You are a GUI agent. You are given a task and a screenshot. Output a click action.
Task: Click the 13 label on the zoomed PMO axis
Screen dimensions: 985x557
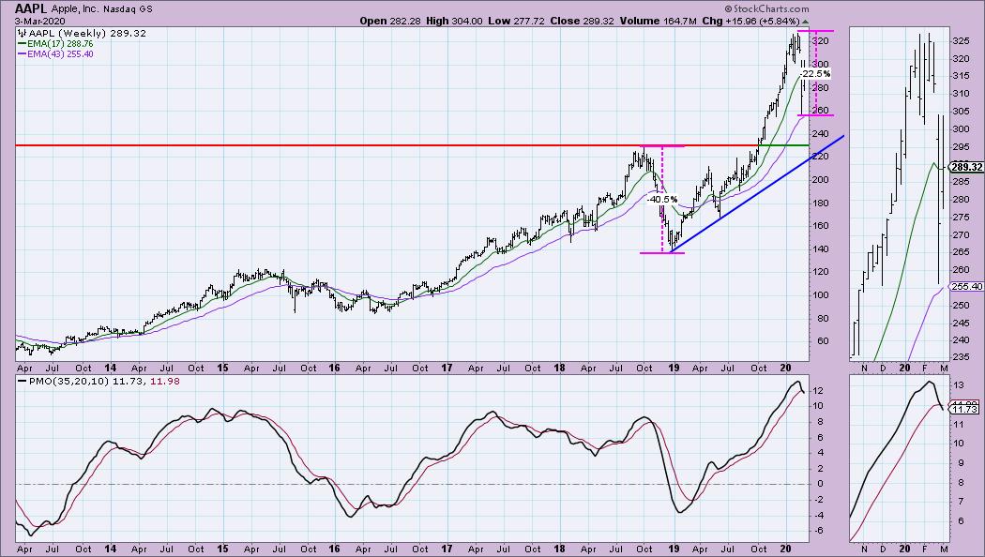pos(959,385)
